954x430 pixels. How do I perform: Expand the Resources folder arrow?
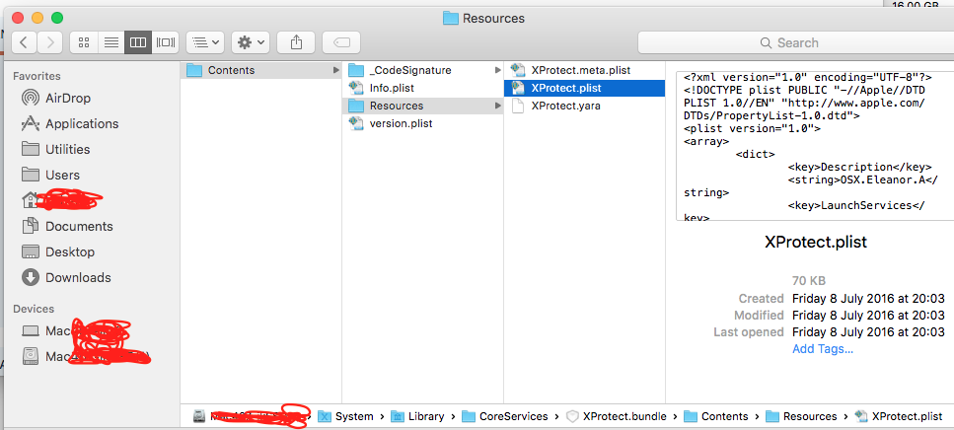pos(498,106)
